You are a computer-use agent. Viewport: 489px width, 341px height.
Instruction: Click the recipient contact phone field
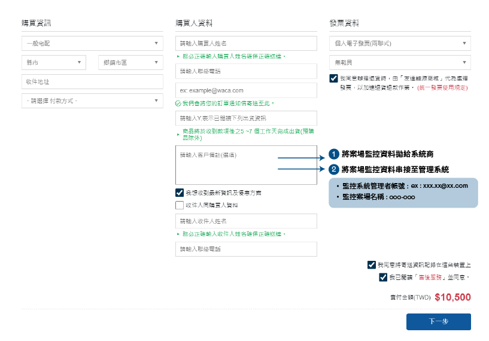[246, 249]
